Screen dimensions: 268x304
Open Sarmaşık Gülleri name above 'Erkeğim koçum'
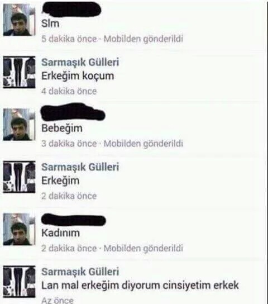tap(80, 62)
